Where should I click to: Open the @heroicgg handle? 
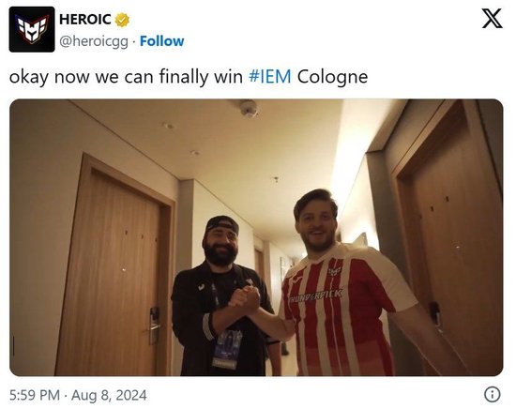(94, 42)
